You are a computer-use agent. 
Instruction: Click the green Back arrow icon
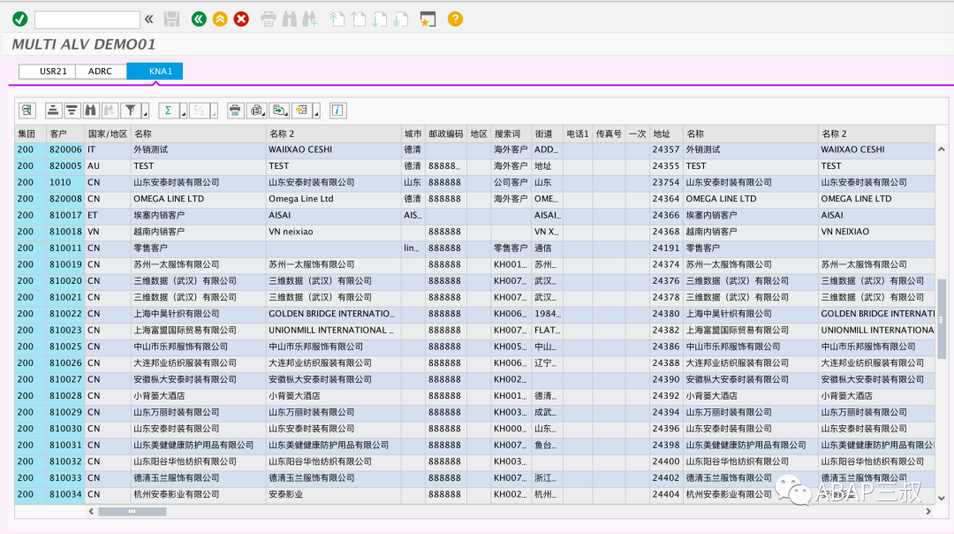(x=199, y=19)
